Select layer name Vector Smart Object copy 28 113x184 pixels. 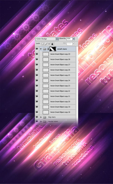60,59
